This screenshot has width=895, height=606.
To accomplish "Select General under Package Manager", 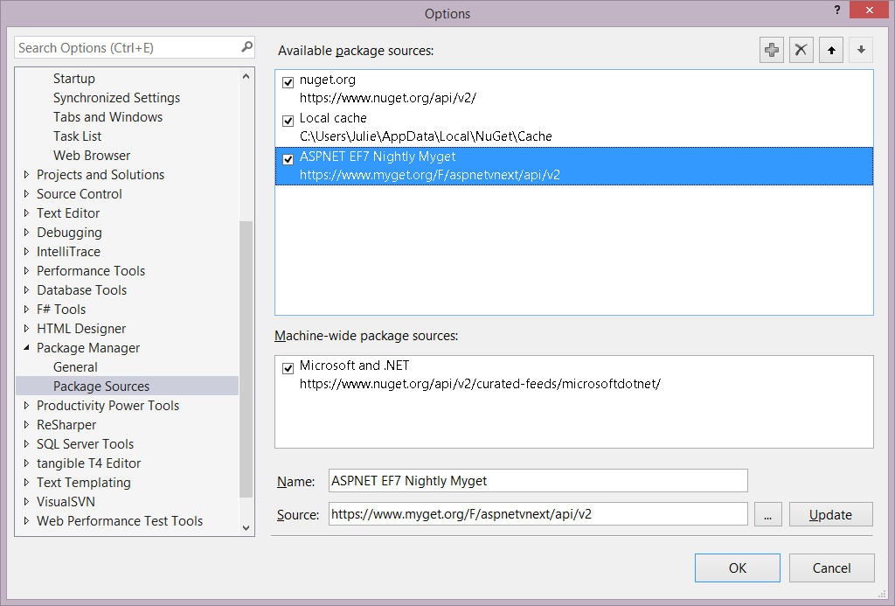I will pyautogui.click(x=75, y=367).
